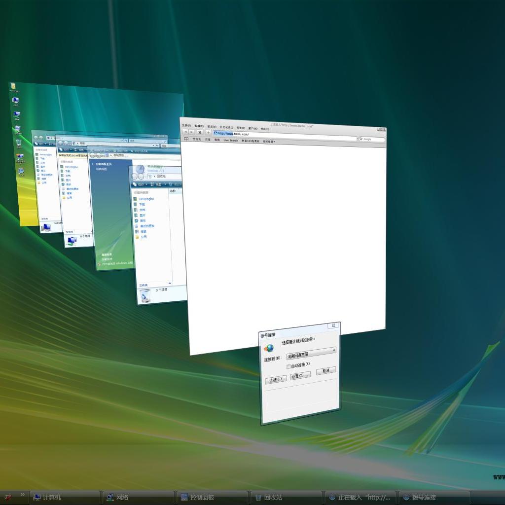Open the 书签(B) menu in the browser
Screen dimensions: 505x505
point(241,127)
